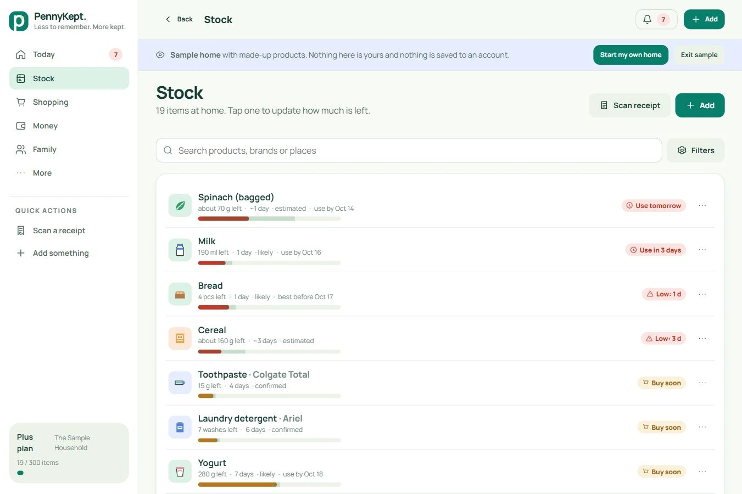Image resolution: width=742 pixels, height=494 pixels.
Task: Open more options for Laundry detergent
Action: tap(702, 427)
